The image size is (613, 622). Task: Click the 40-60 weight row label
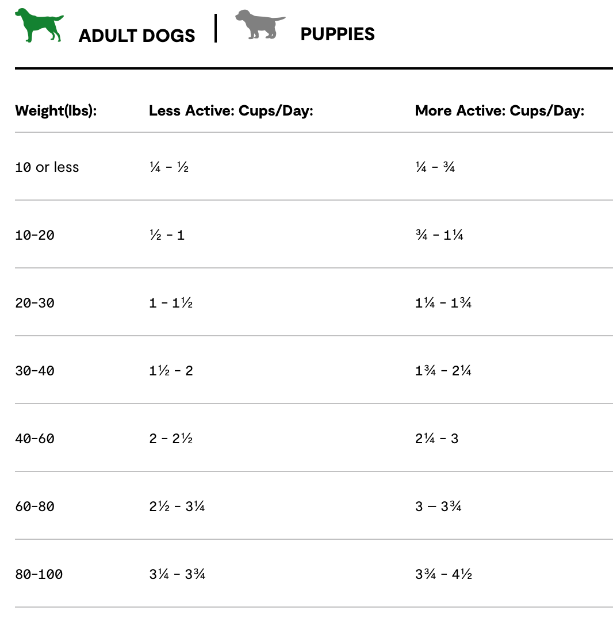[35, 439]
